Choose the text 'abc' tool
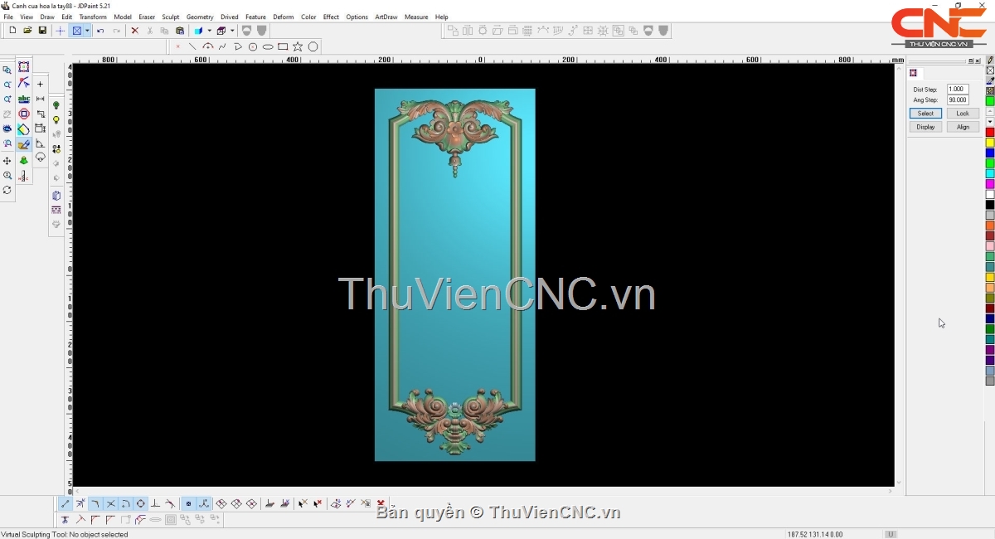Screen dimensions: 995x539 24,99
